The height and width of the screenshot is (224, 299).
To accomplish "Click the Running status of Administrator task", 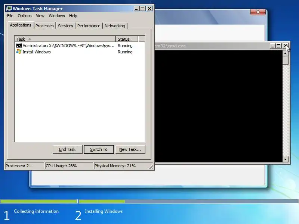I will [125, 46].
